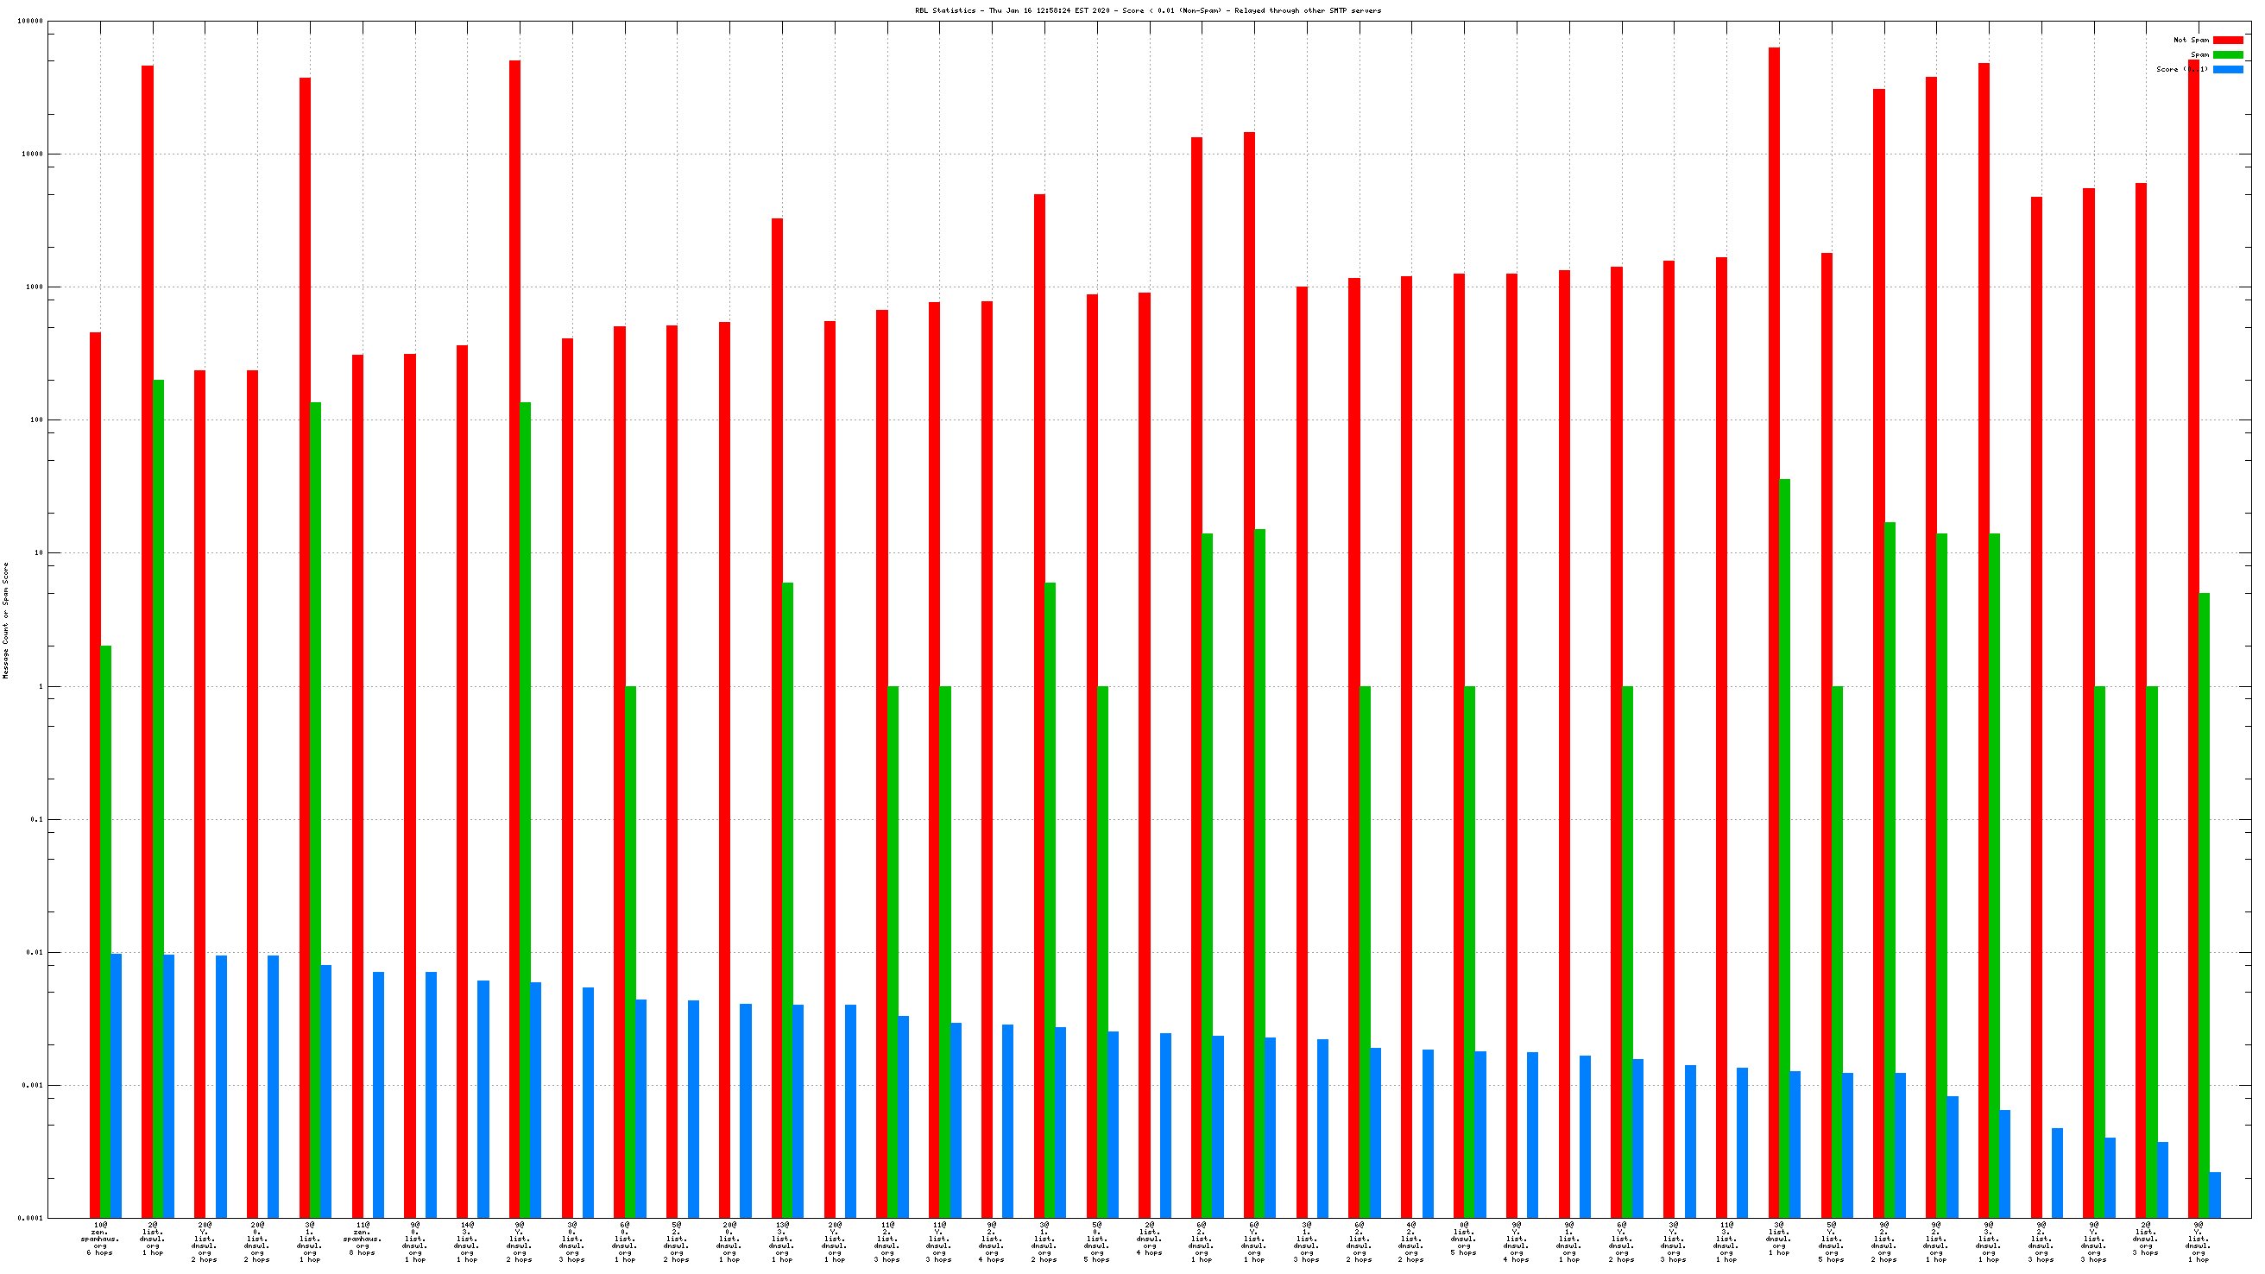Click the 14@ 3.list.dnswl.org 1 hop label
This screenshot has height=1274, width=2265.
tap(466, 1241)
